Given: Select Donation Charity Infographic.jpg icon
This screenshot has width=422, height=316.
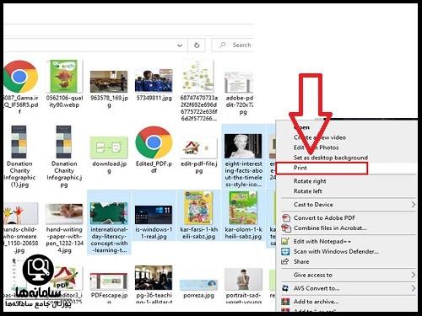Looking at the screenshot, I should (x=63, y=142).
